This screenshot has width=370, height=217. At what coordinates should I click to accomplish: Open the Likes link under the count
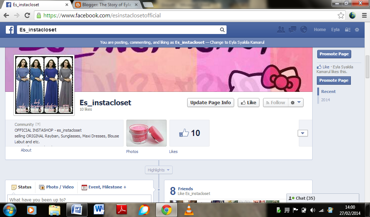[173, 152]
